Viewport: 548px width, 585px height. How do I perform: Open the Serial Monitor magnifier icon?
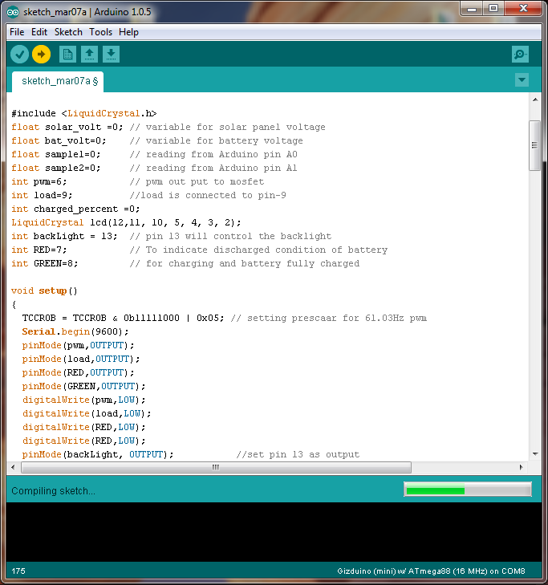click(520, 55)
